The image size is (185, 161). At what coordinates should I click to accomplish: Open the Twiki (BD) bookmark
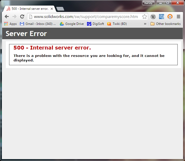click(117, 24)
